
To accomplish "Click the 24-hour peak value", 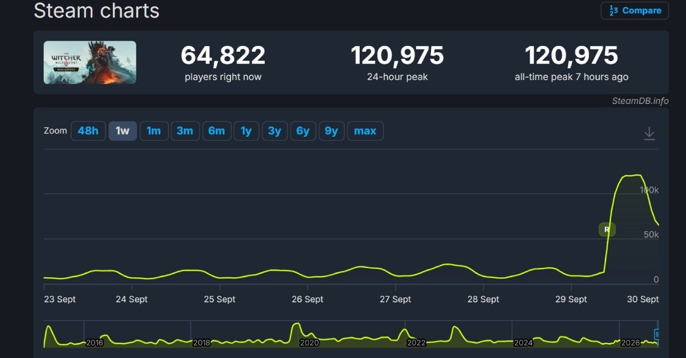I will (x=397, y=55).
